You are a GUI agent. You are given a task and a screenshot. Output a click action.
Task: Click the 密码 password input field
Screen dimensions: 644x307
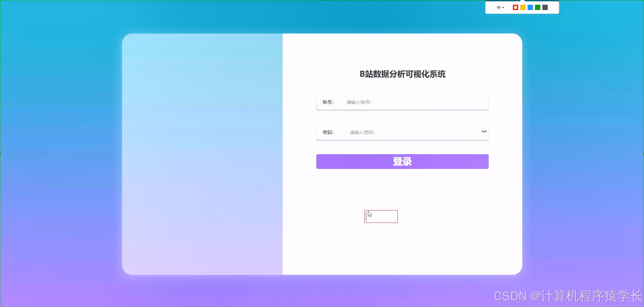pos(402,132)
